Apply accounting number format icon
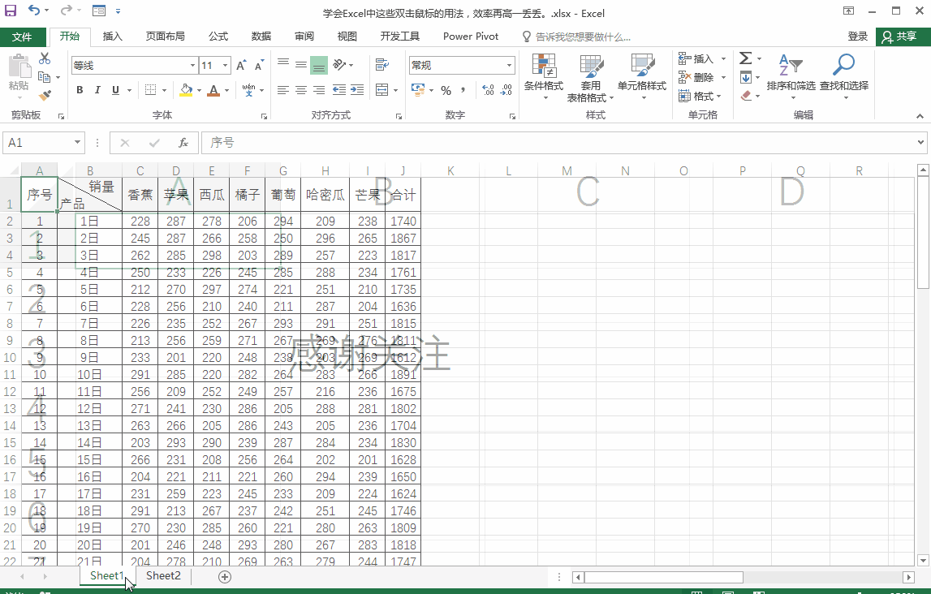The height and width of the screenshot is (594, 931). point(418,89)
